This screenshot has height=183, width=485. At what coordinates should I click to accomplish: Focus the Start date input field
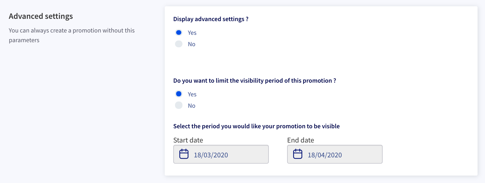221,154
